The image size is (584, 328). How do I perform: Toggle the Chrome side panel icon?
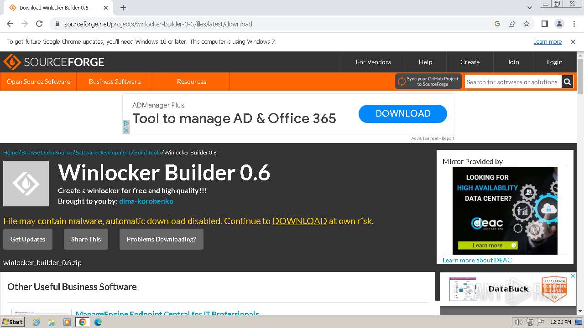(x=545, y=24)
